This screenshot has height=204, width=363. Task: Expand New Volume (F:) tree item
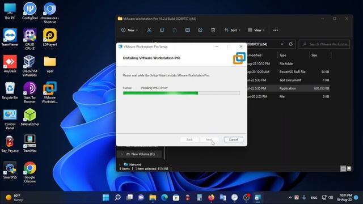coord(122,154)
